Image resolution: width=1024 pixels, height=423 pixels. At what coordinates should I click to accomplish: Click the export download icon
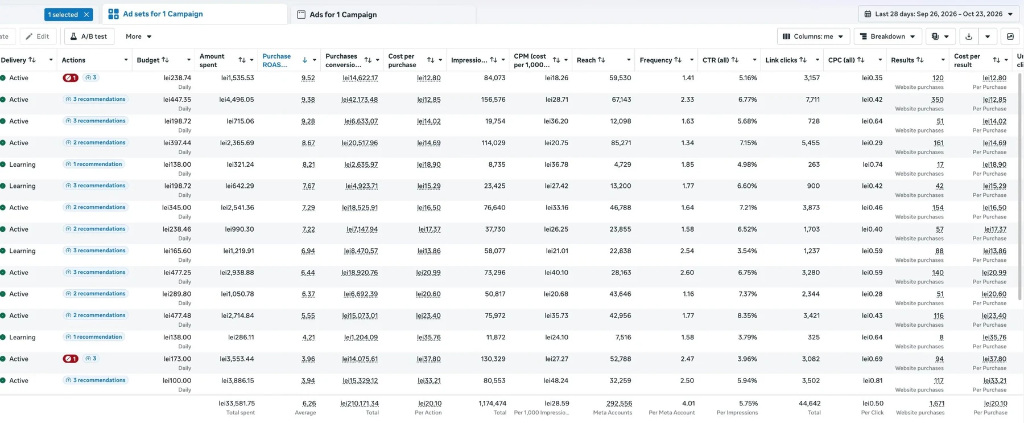click(969, 36)
